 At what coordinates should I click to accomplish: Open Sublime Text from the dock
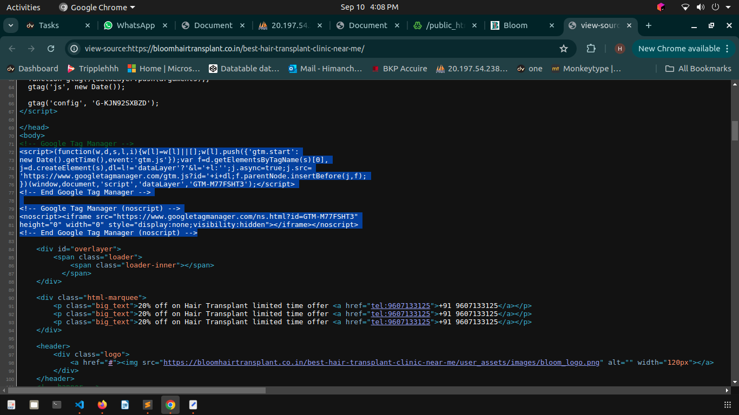[148, 404]
